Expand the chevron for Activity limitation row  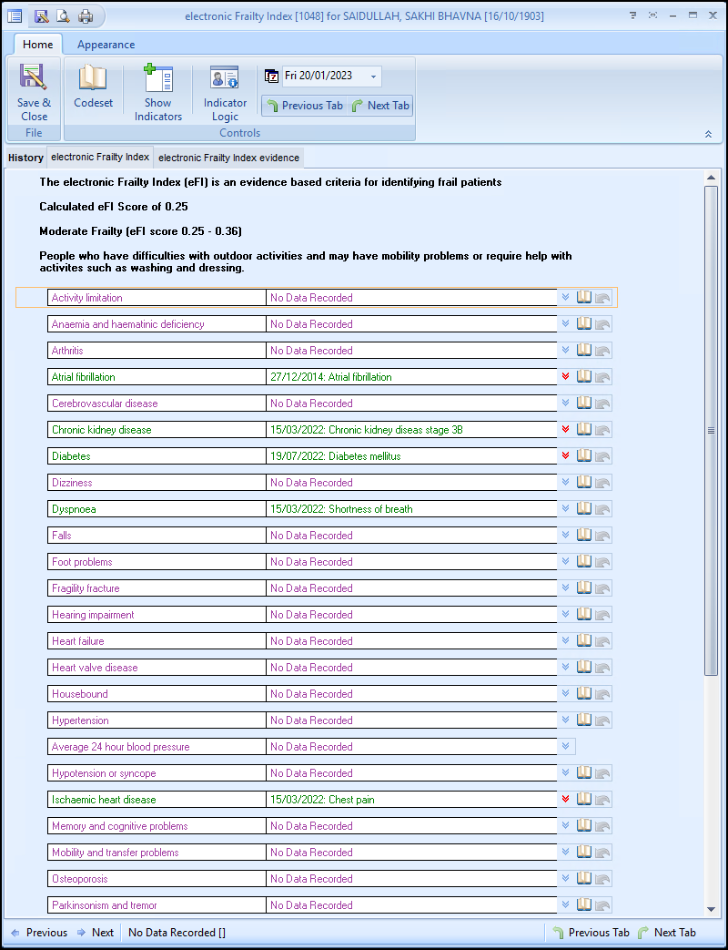point(566,297)
